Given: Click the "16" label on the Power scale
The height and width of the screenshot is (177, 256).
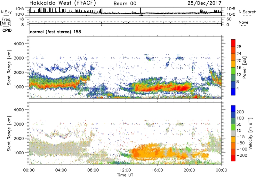Looking at the screenshot, I should [239, 68].
